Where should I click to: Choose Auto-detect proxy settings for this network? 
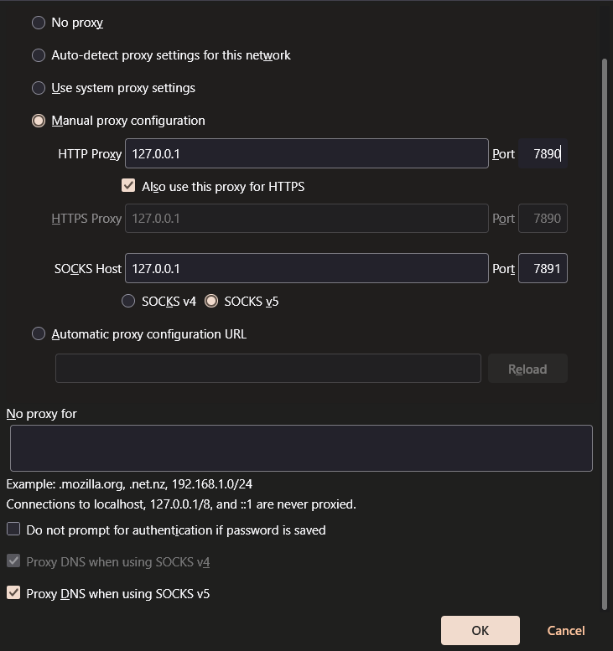(x=39, y=55)
